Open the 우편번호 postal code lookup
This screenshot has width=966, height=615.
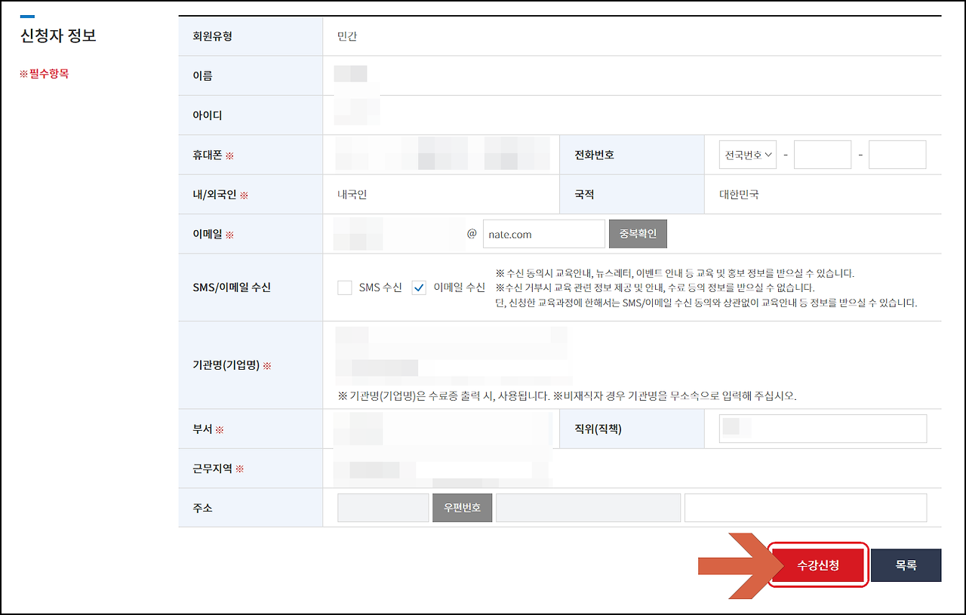click(x=462, y=507)
